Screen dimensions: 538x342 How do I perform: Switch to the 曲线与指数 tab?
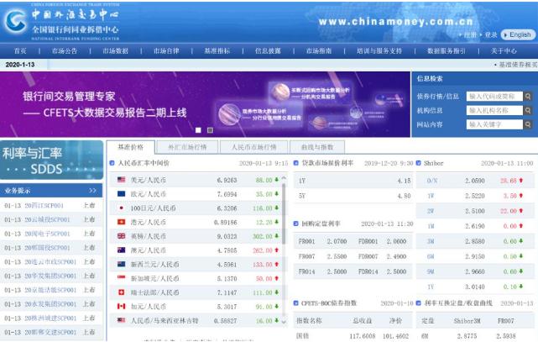pyautogui.click(x=317, y=147)
